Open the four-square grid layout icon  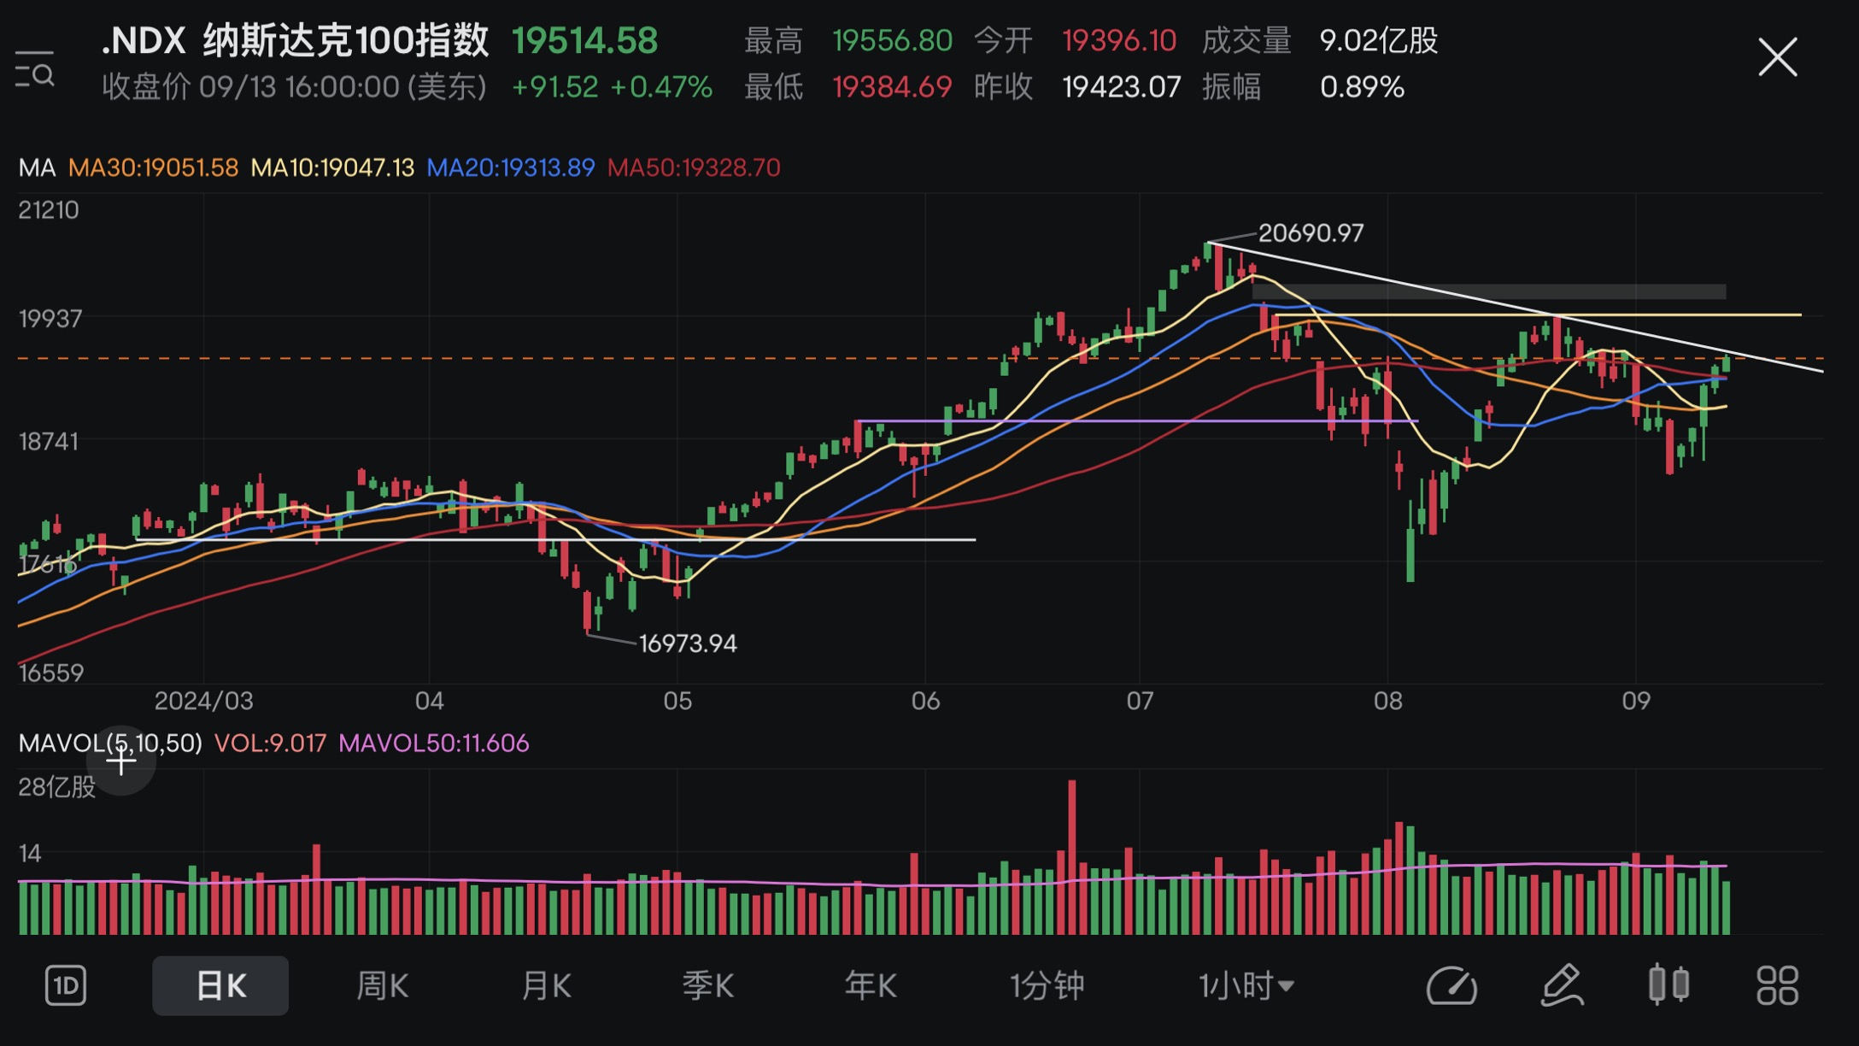[1777, 986]
